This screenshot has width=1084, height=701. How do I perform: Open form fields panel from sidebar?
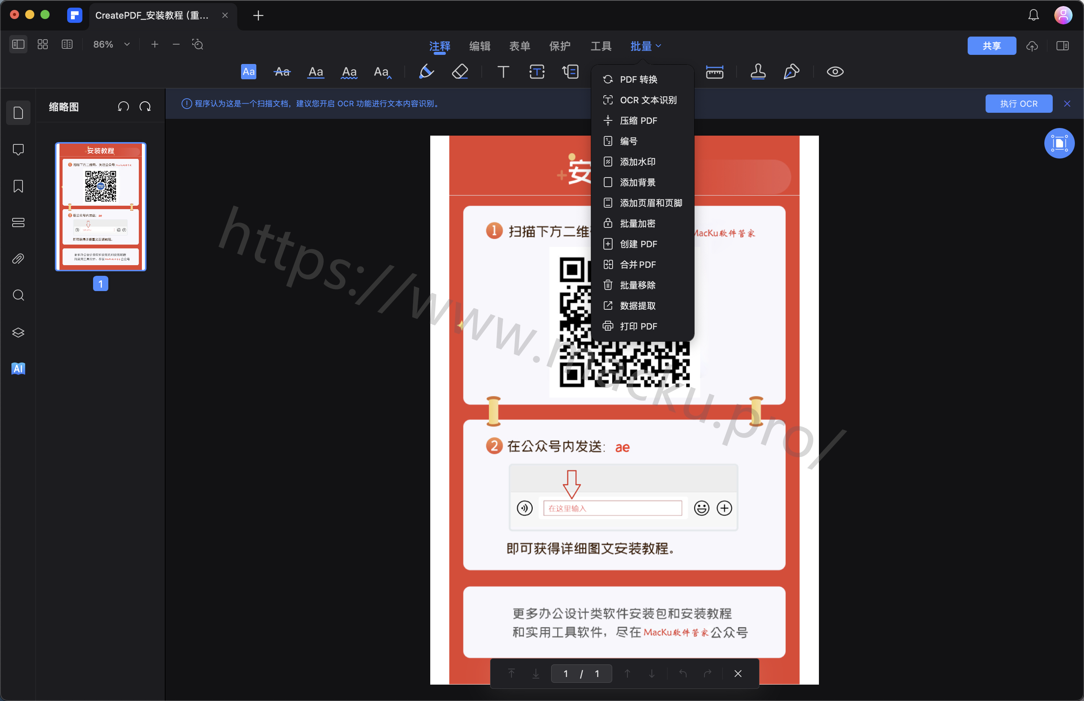tap(18, 222)
